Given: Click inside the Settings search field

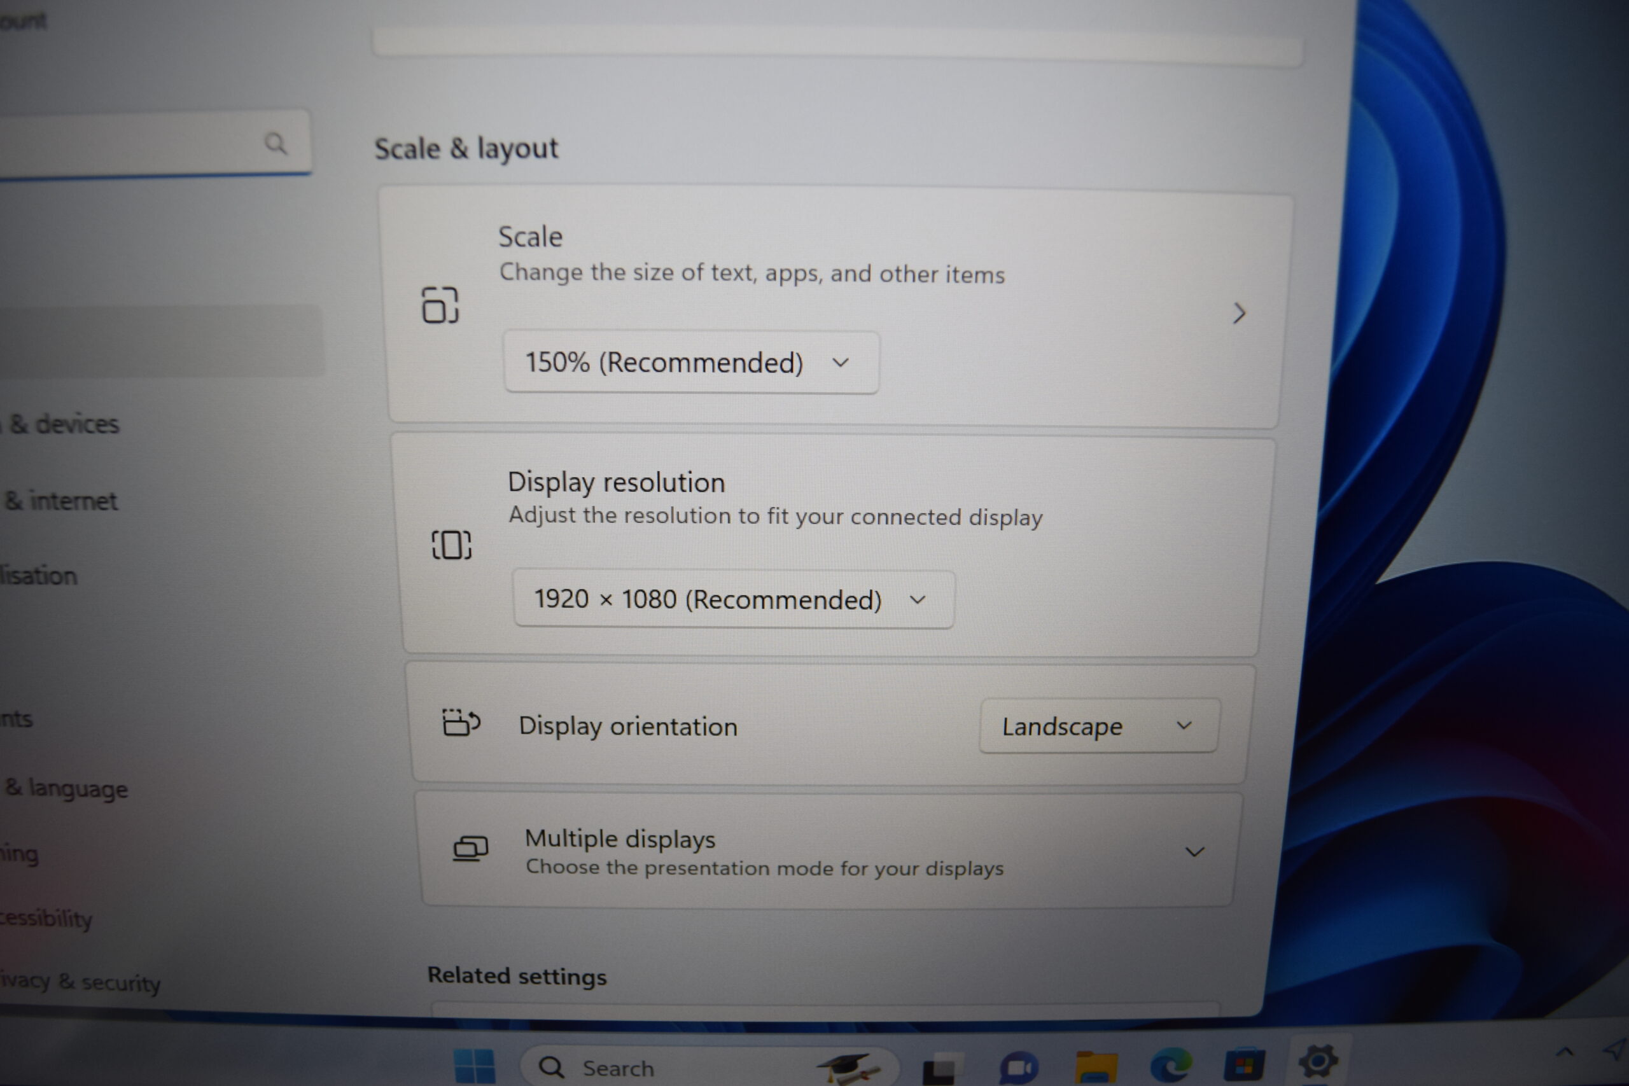Looking at the screenshot, I should tap(155, 143).
